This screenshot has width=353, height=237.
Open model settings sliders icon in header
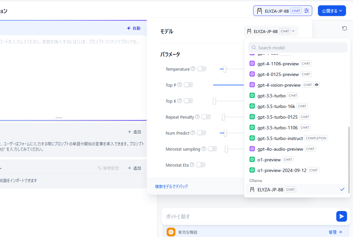click(307, 11)
